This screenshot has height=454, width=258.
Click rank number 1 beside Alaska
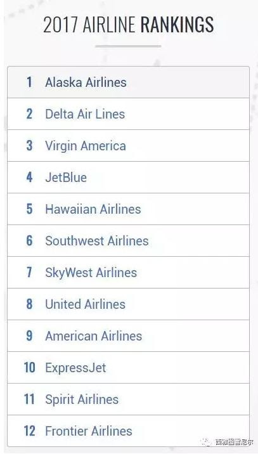29,82
